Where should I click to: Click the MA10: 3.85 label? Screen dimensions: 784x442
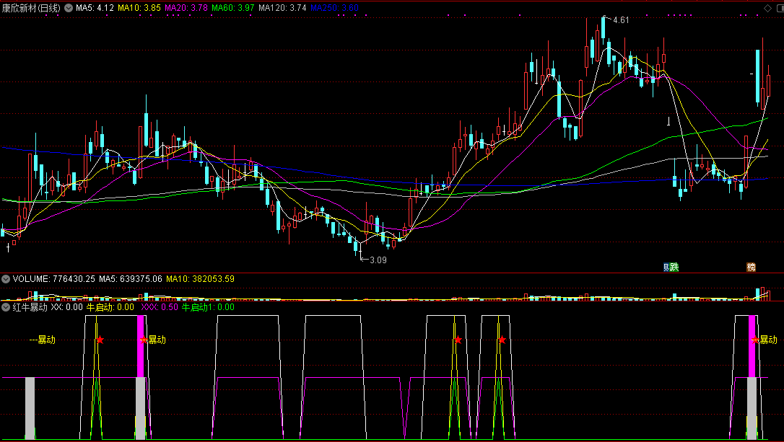click(139, 8)
